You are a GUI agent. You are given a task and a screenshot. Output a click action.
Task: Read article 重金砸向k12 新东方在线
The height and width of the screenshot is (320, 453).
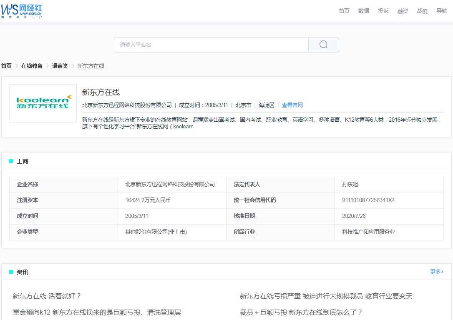coord(97,312)
